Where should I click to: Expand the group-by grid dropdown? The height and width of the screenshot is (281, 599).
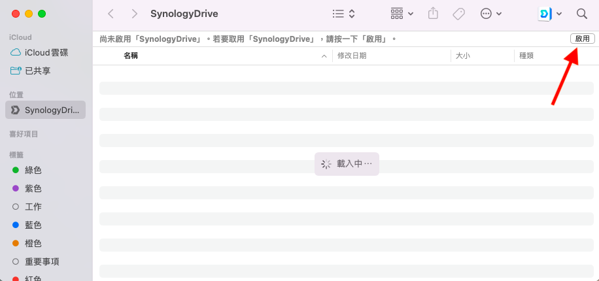pyautogui.click(x=402, y=14)
